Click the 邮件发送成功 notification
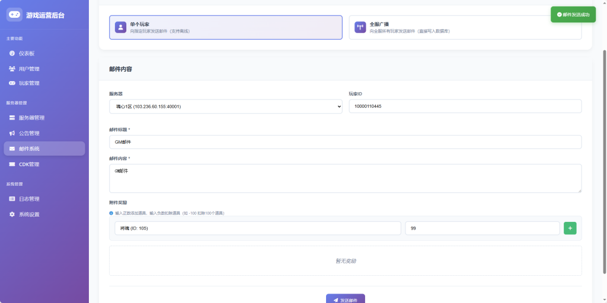The image size is (607, 303). pyautogui.click(x=573, y=15)
